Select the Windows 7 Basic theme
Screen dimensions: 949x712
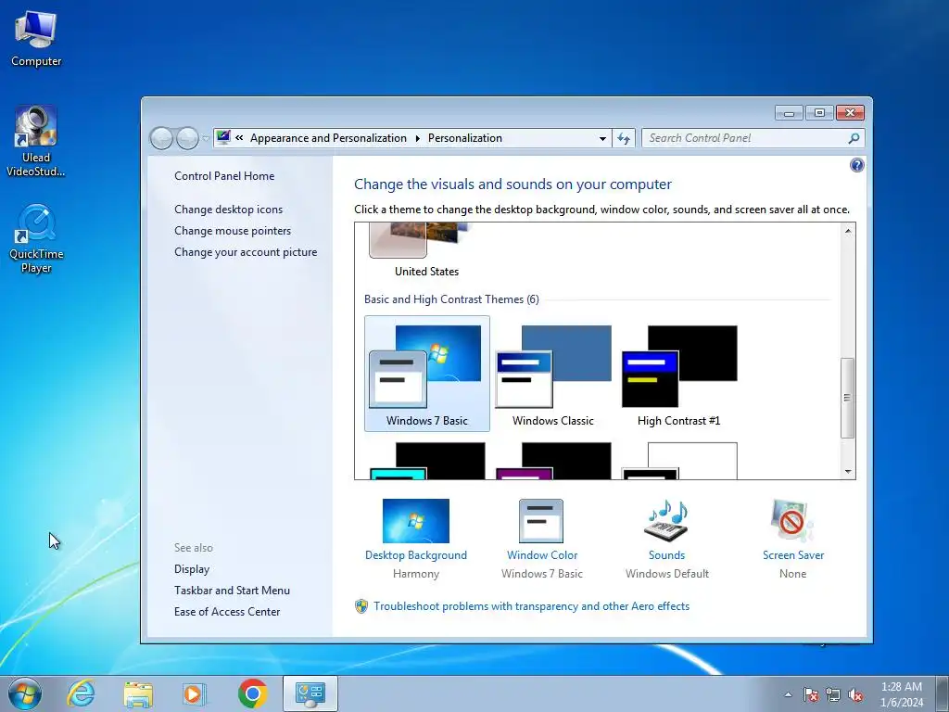coord(426,374)
